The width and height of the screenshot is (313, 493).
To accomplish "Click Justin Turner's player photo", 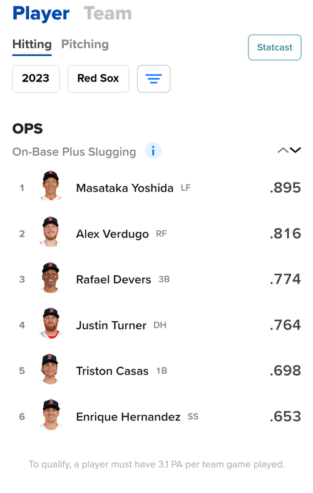I will pos(51,323).
